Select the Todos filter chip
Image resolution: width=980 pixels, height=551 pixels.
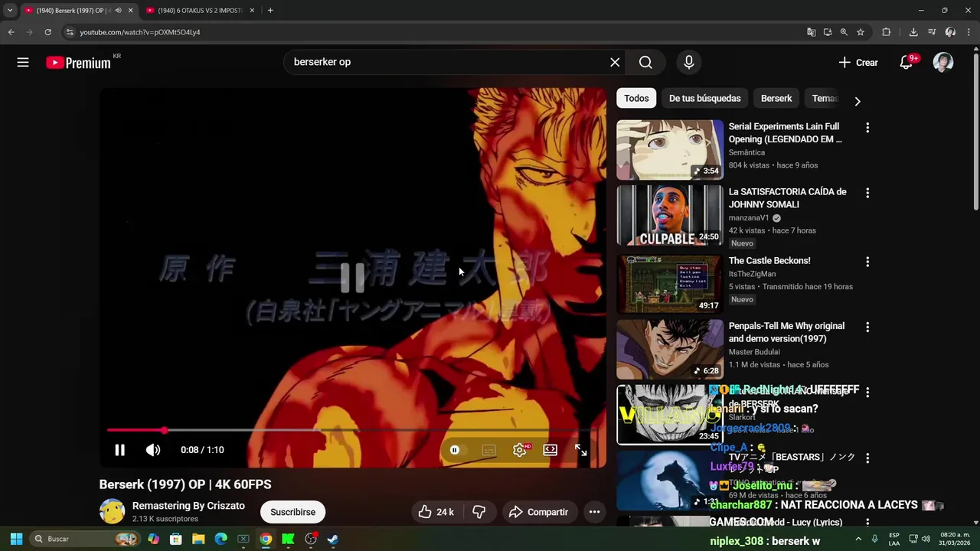(636, 98)
